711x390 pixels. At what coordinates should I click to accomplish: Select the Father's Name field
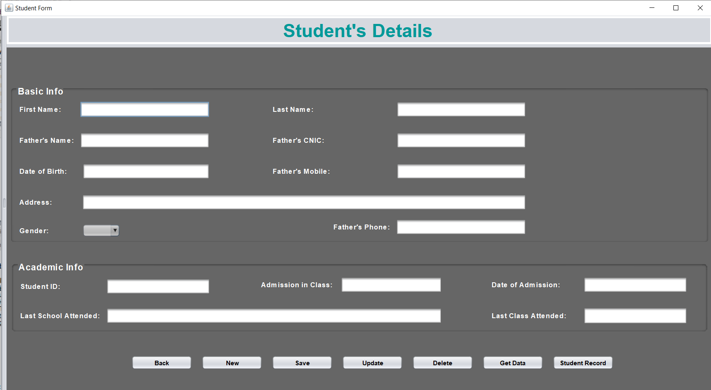(145, 141)
